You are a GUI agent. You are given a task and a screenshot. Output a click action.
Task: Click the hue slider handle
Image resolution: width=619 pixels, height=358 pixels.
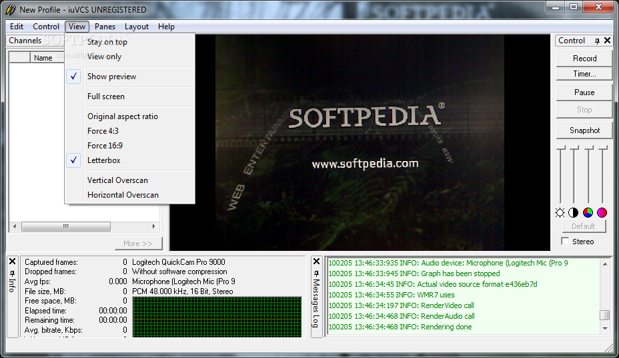pos(588,148)
